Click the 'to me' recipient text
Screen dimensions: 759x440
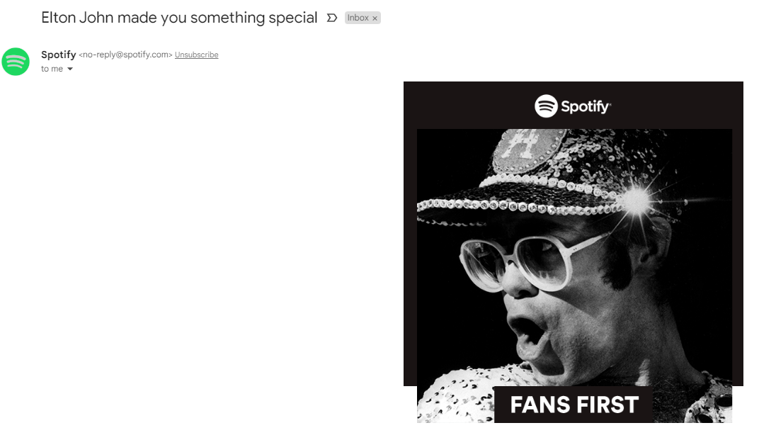[x=52, y=69]
